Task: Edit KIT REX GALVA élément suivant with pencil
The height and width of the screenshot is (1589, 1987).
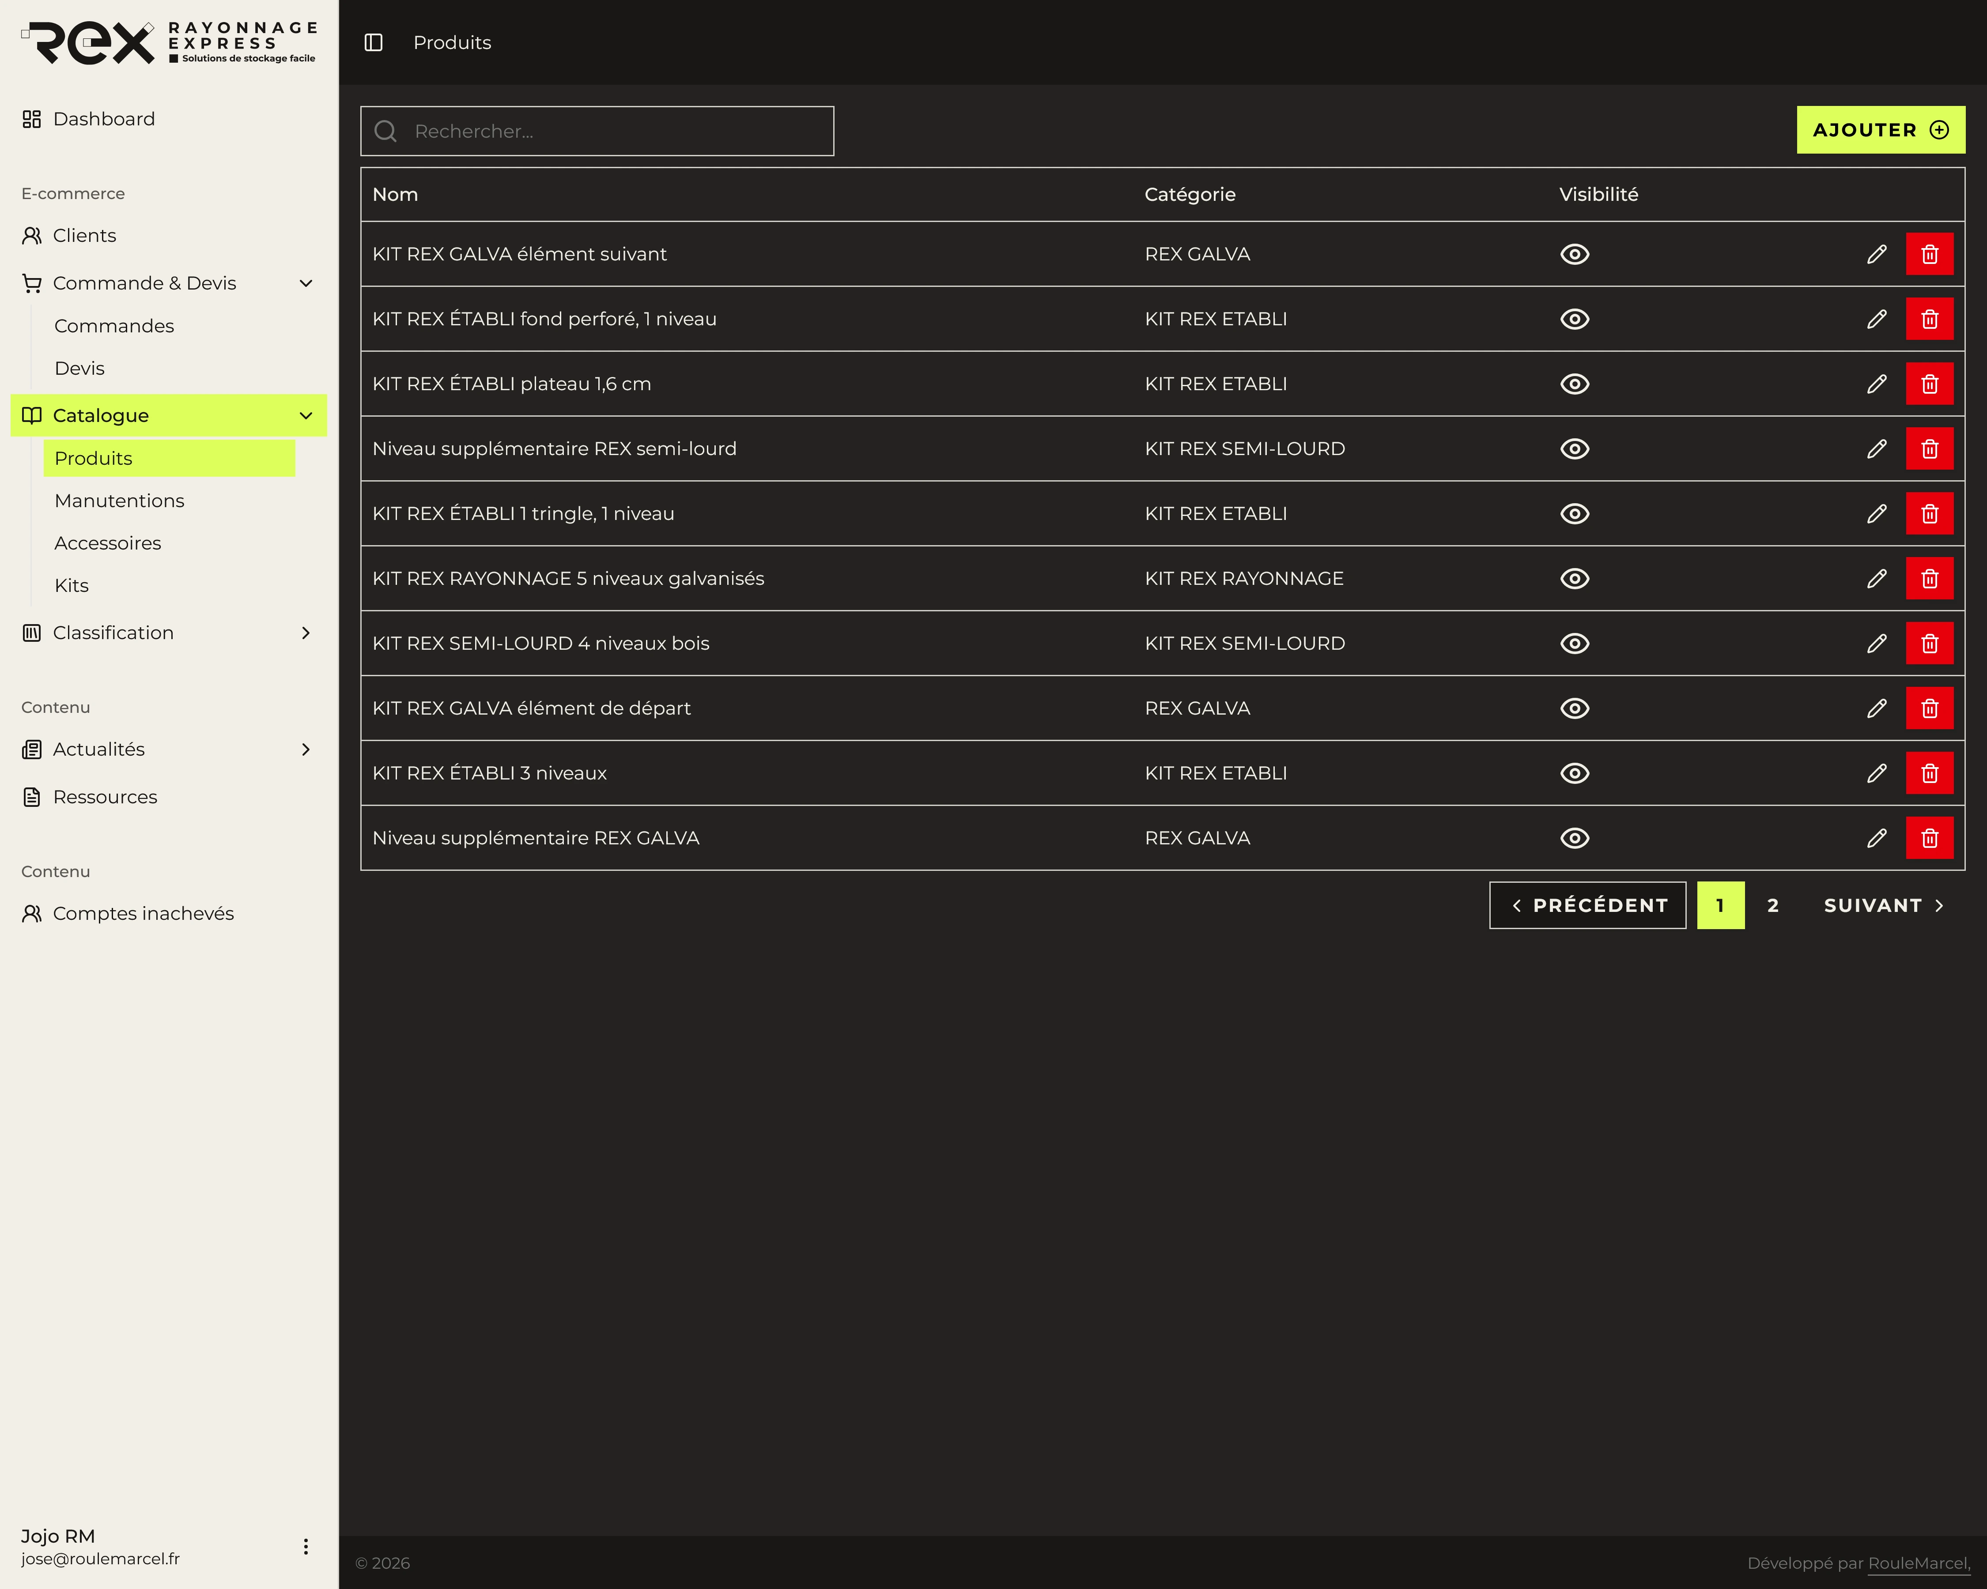Action: tap(1877, 254)
